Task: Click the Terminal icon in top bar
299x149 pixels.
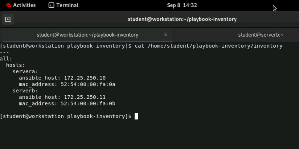Action: [51, 5]
